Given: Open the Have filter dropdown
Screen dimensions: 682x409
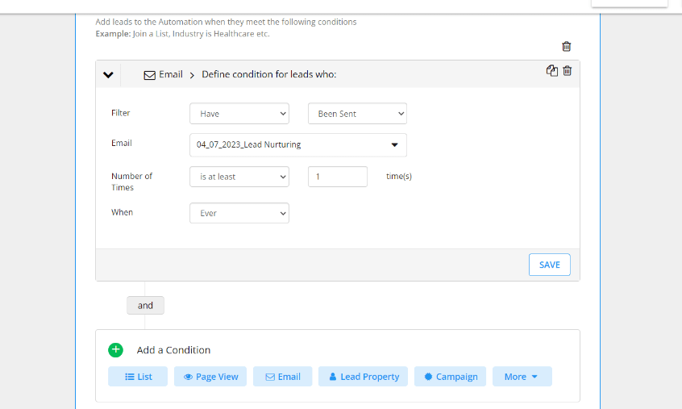Looking at the screenshot, I should 239,114.
